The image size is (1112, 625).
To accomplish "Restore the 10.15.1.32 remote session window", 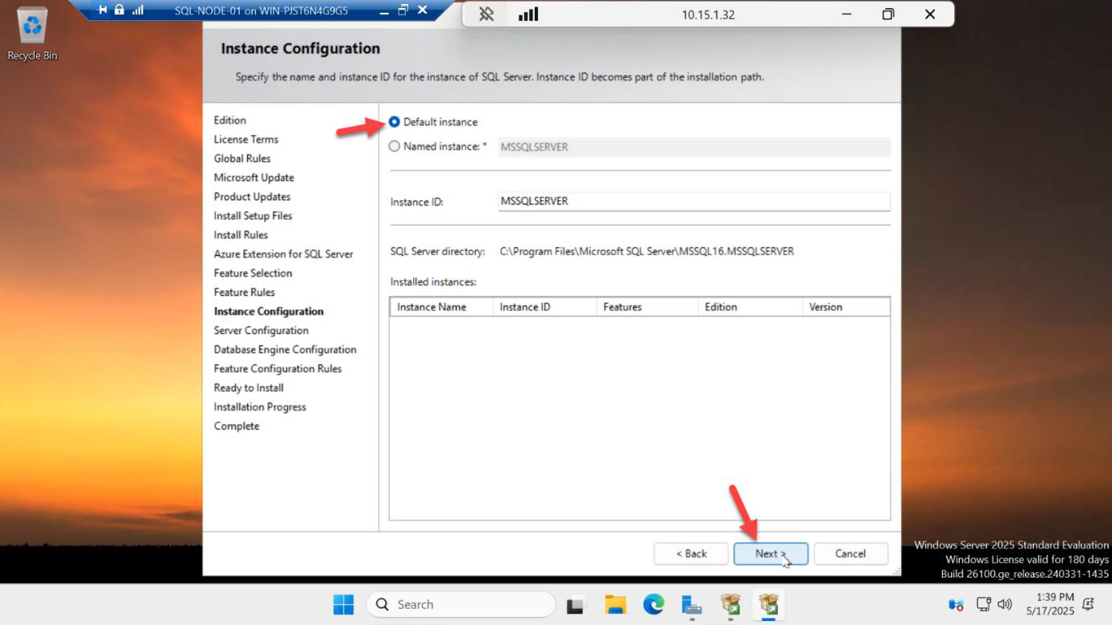I will pyautogui.click(x=888, y=14).
